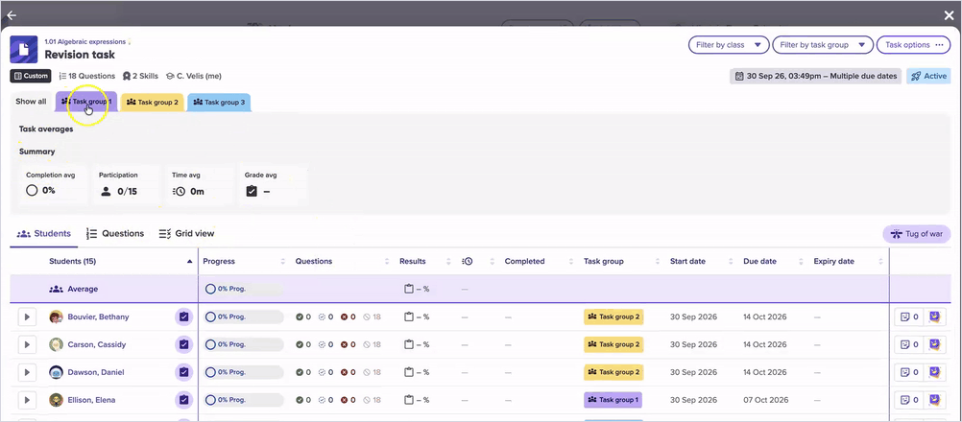Open Ellison, Elena student profile
The height and width of the screenshot is (422, 962).
pyautogui.click(x=91, y=400)
